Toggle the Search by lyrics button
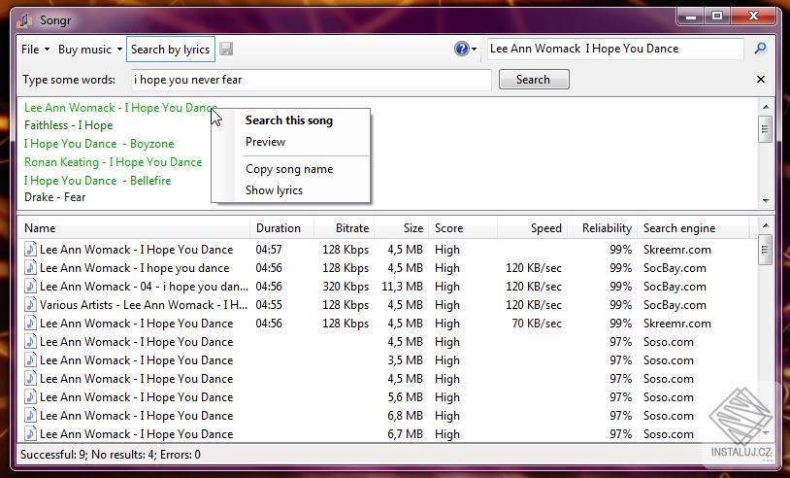Image resolution: width=790 pixels, height=478 pixels. point(170,50)
